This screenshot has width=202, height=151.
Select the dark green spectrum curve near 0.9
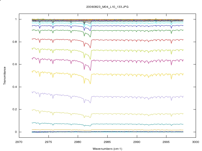tap(108, 30)
